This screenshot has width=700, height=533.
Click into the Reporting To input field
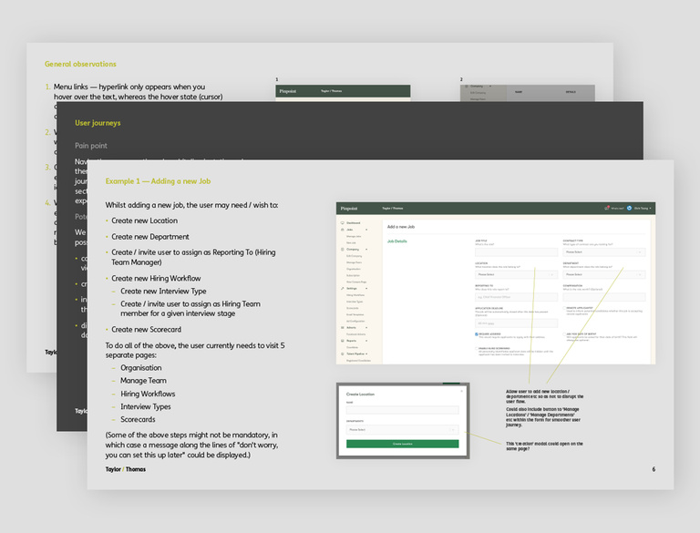(516, 297)
